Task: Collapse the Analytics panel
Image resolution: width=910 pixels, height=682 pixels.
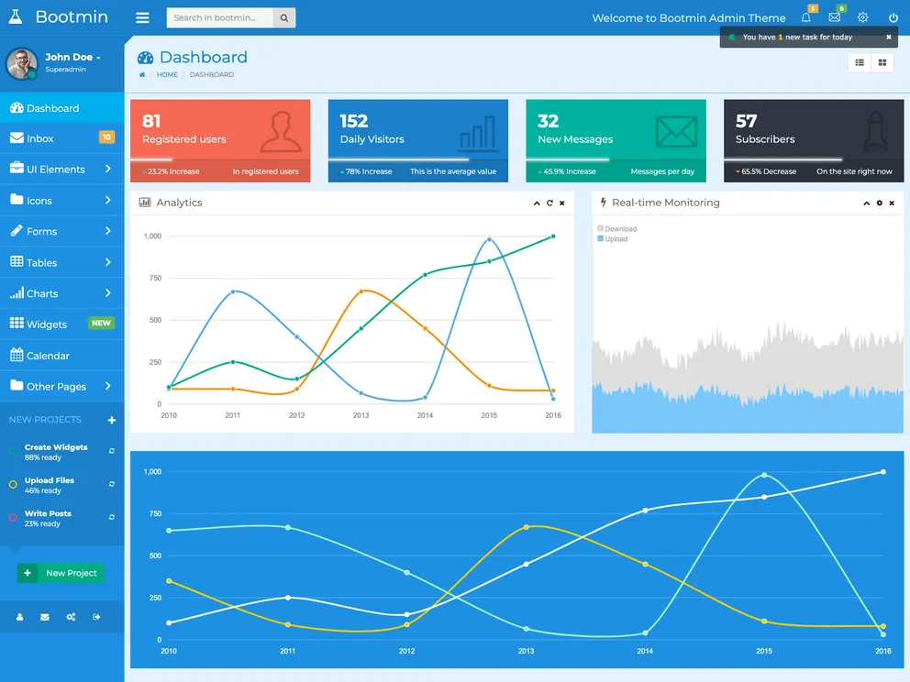Action: [x=537, y=203]
